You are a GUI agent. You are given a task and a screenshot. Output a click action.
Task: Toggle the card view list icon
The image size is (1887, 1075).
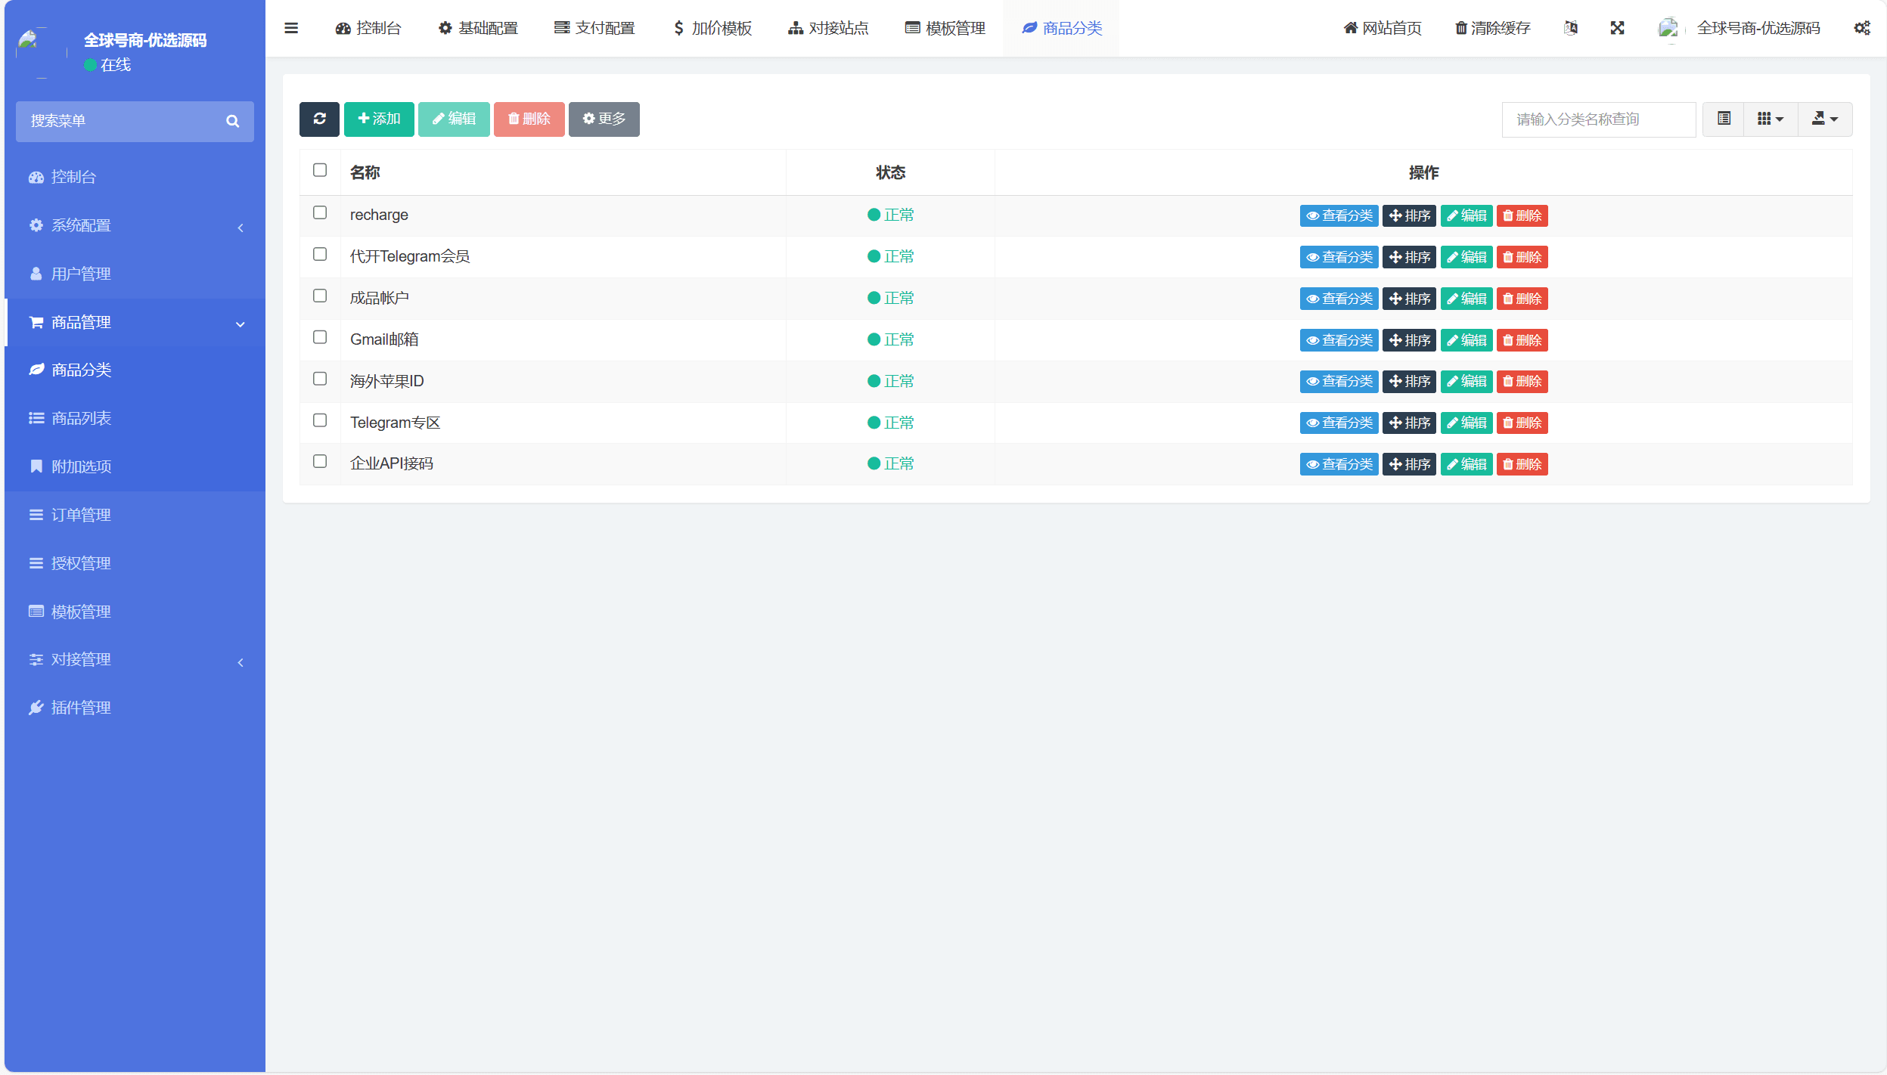pos(1724,119)
